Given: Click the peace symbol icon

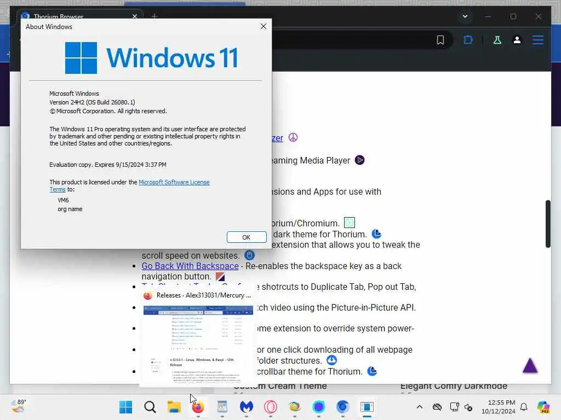Looking at the screenshot, I should (x=293, y=137).
